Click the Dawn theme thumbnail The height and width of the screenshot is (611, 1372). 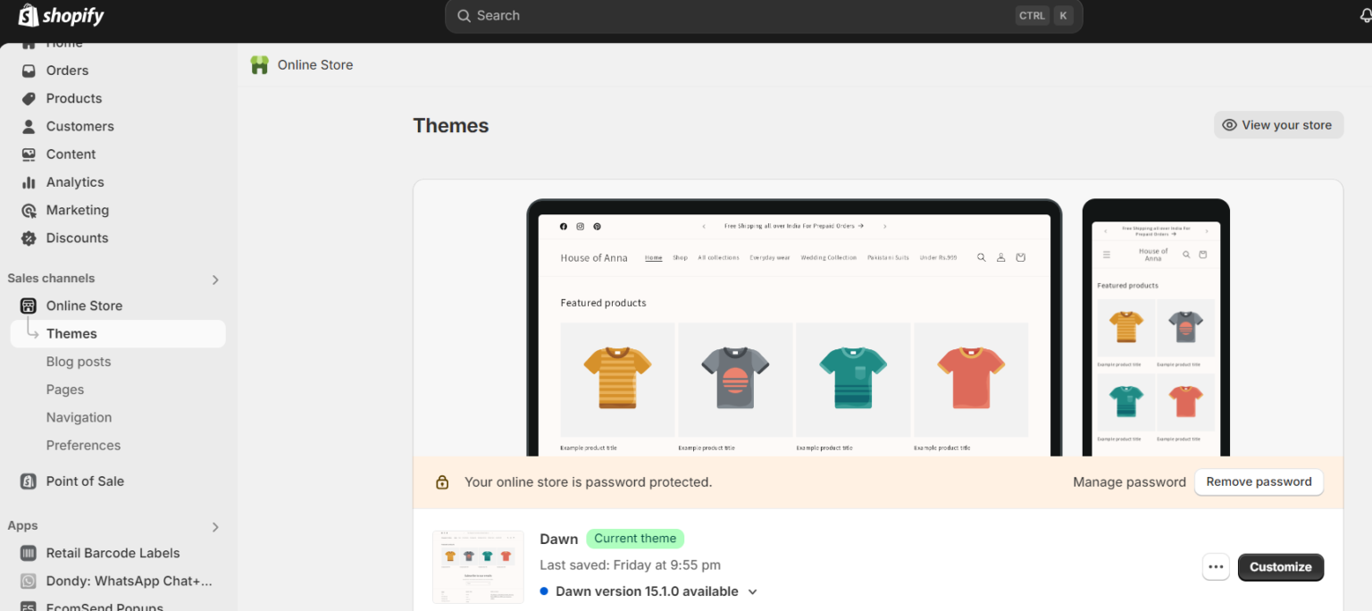pos(478,566)
